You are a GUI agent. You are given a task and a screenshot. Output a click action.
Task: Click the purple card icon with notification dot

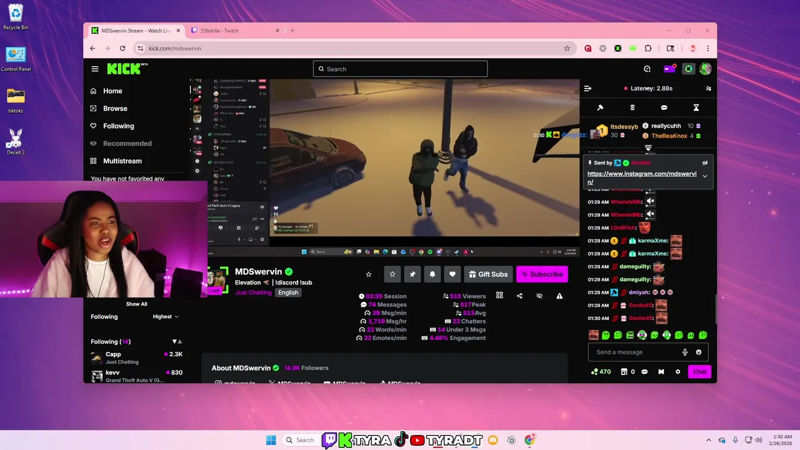point(669,69)
